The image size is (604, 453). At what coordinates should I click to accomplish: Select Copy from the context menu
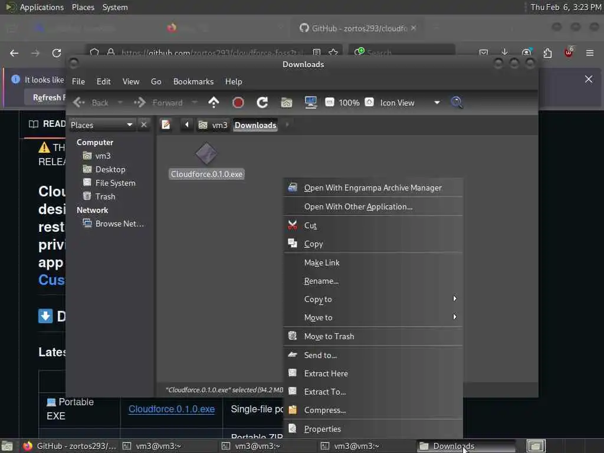pyautogui.click(x=373, y=244)
